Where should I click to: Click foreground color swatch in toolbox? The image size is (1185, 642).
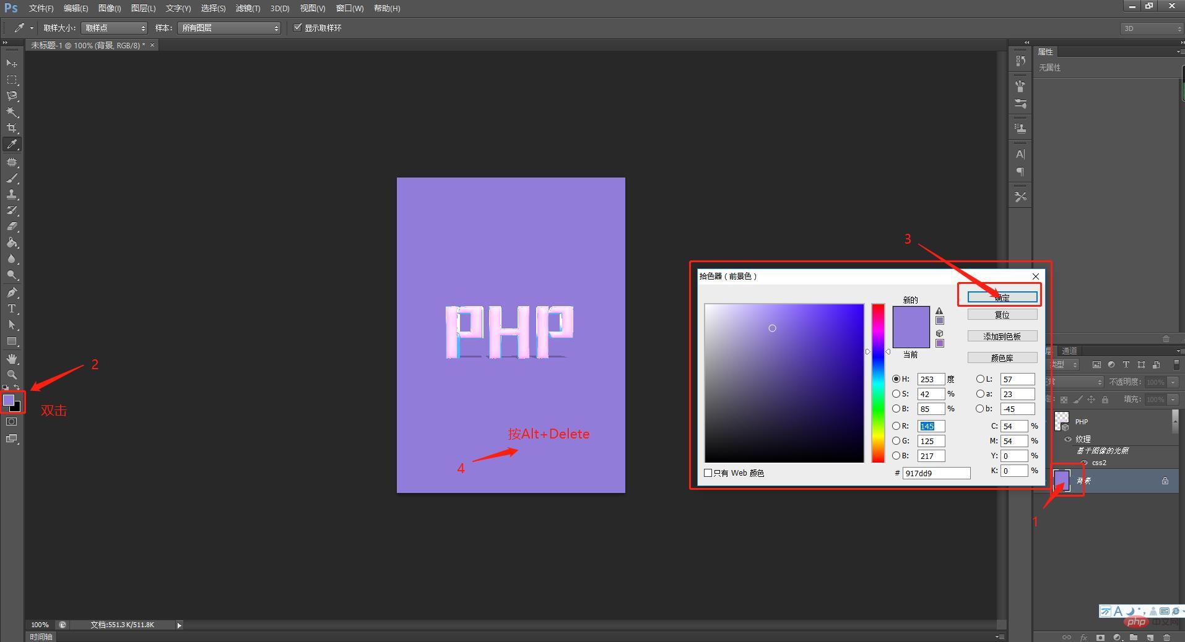point(9,400)
